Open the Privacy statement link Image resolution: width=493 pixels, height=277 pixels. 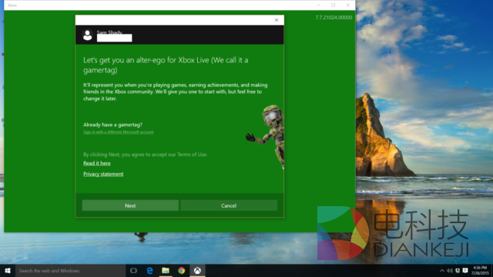point(103,174)
